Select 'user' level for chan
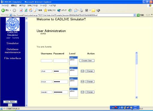 point(73,68)
